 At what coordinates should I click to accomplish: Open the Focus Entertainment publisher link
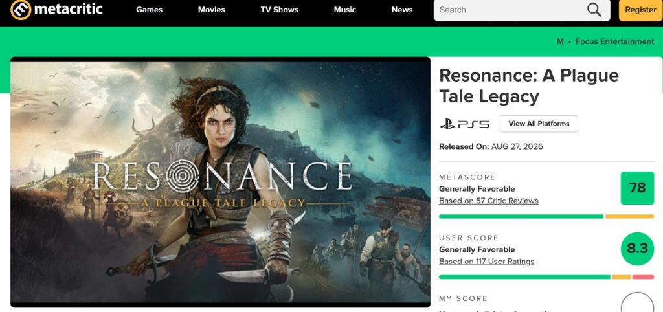[614, 41]
